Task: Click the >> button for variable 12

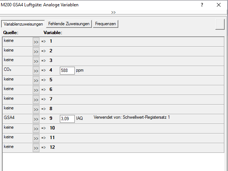Action: pos(36,148)
